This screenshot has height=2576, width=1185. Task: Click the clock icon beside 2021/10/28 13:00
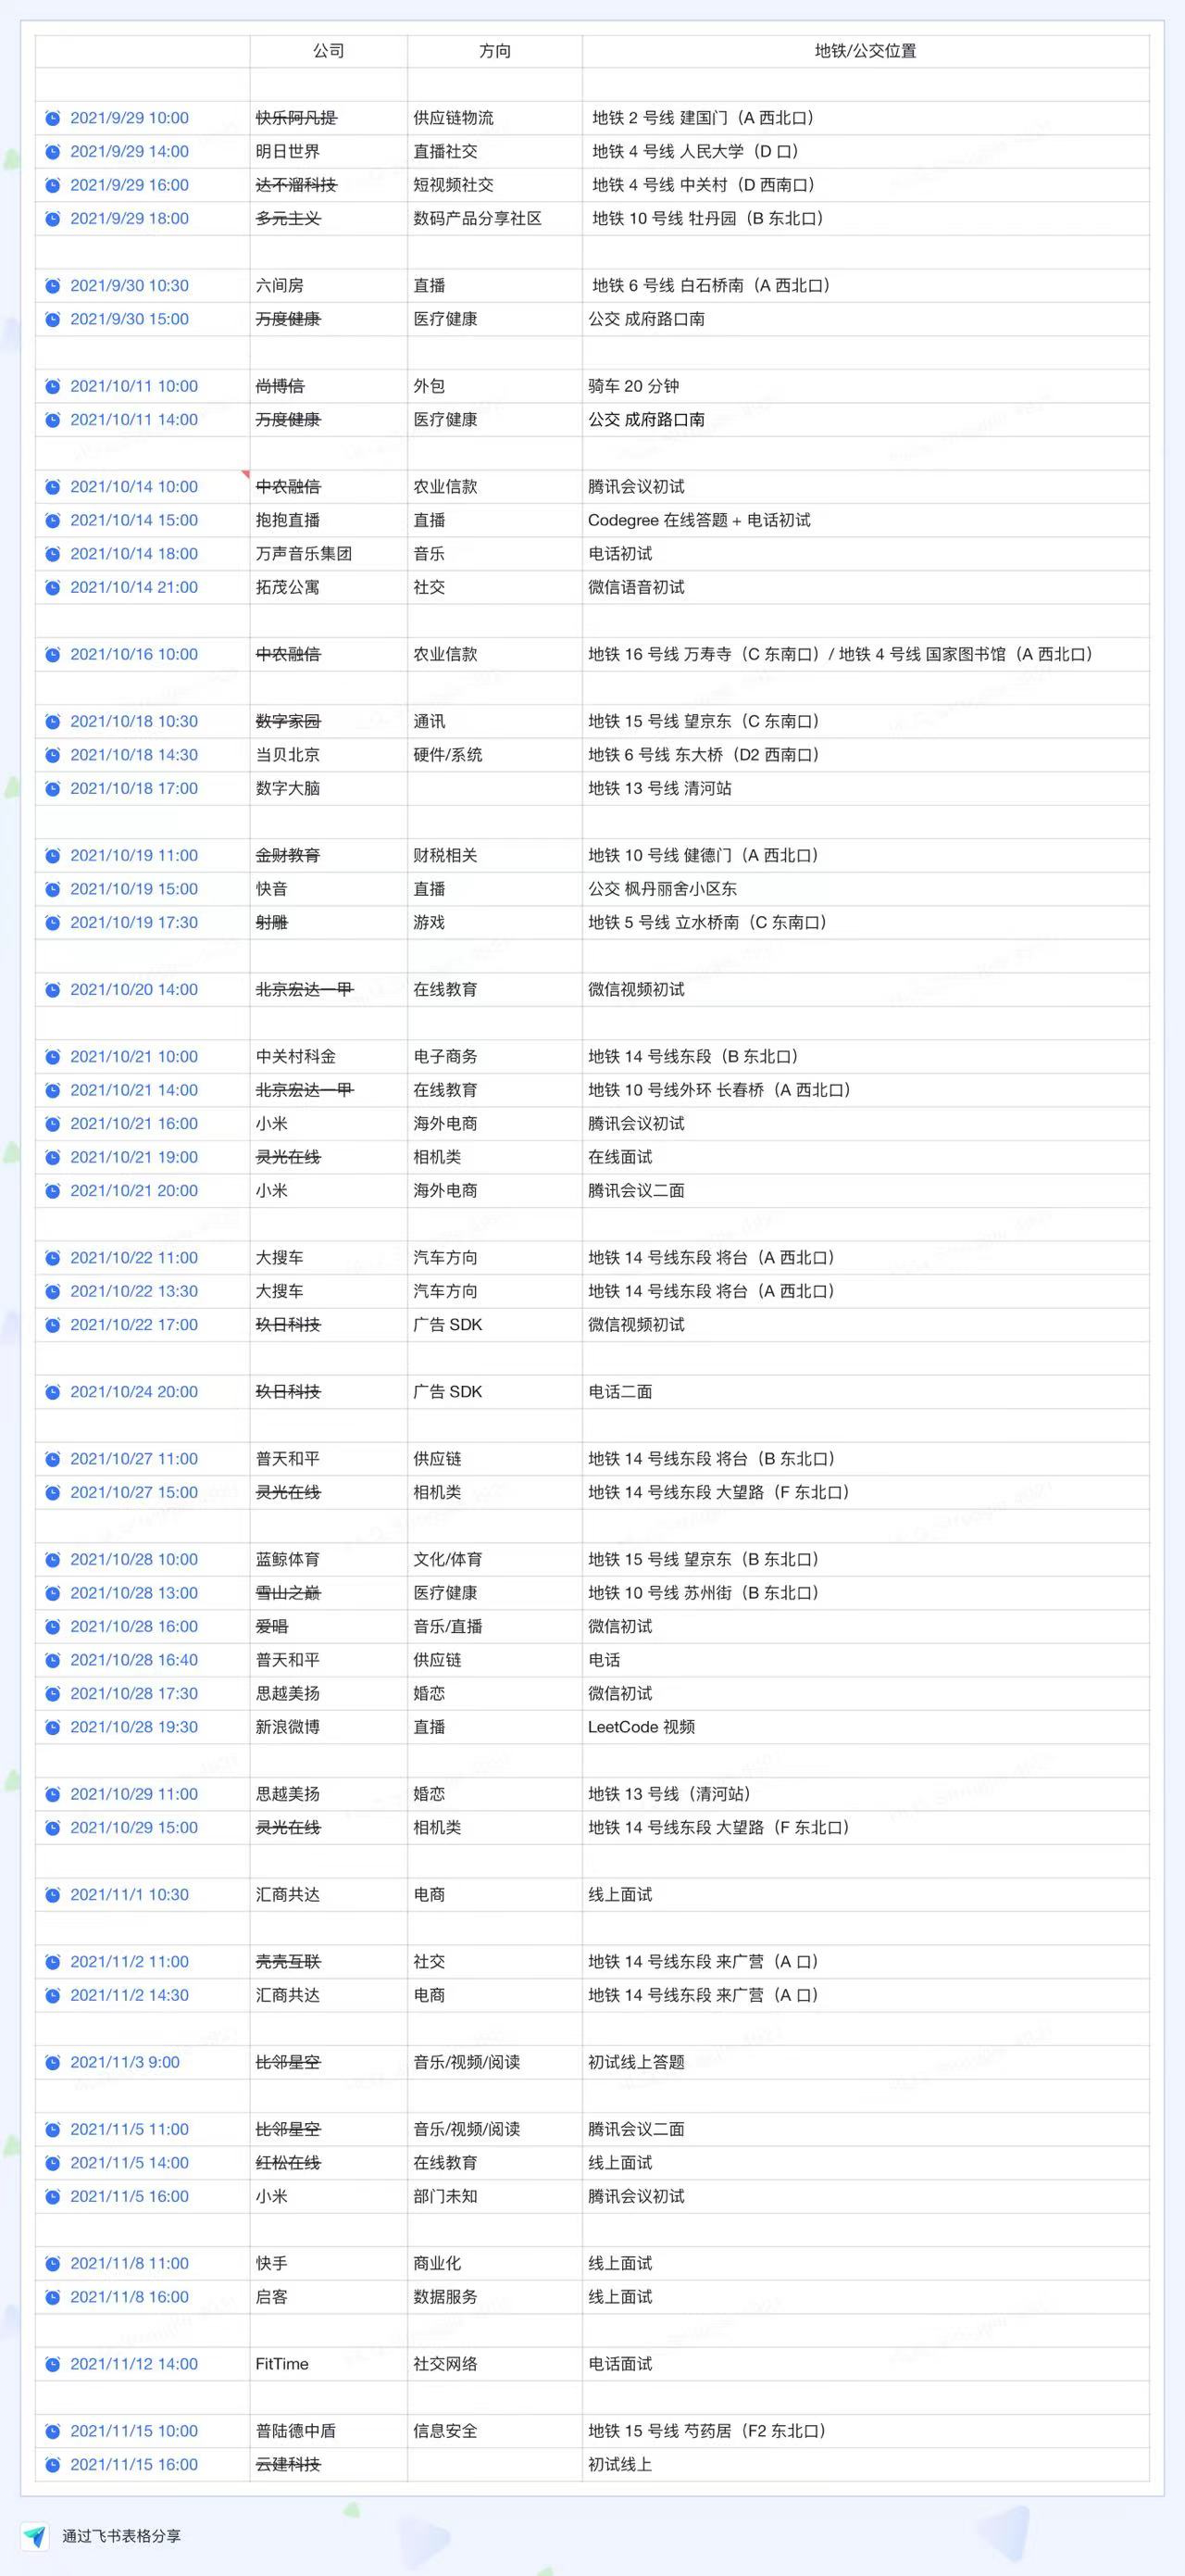(53, 1593)
